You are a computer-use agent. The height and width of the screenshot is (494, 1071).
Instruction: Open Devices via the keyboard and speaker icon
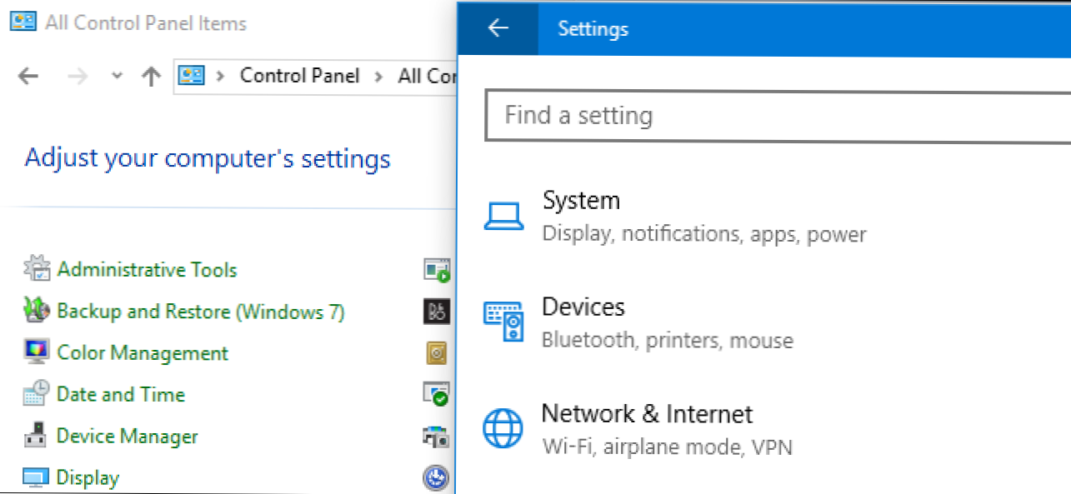(503, 322)
